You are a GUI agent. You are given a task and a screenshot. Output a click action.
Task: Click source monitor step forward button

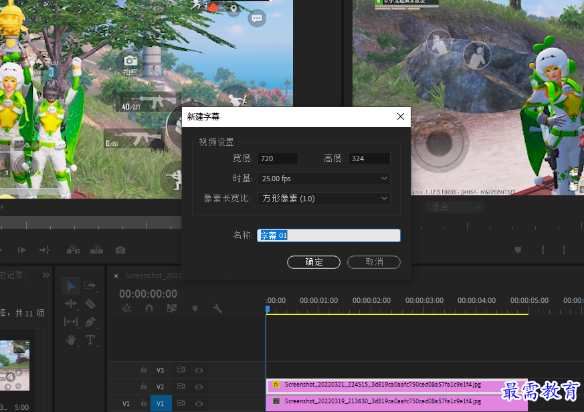click(x=21, y=250)
